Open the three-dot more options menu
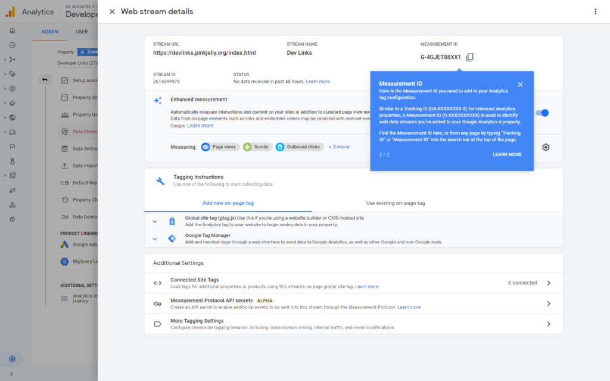This screenshot has height=381, width=610. (x=595, y=11)
